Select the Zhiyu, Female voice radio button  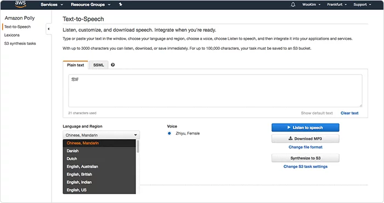(169, 134)
